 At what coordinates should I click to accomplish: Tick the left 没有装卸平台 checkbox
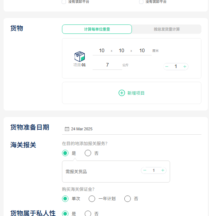pos(64,2)
